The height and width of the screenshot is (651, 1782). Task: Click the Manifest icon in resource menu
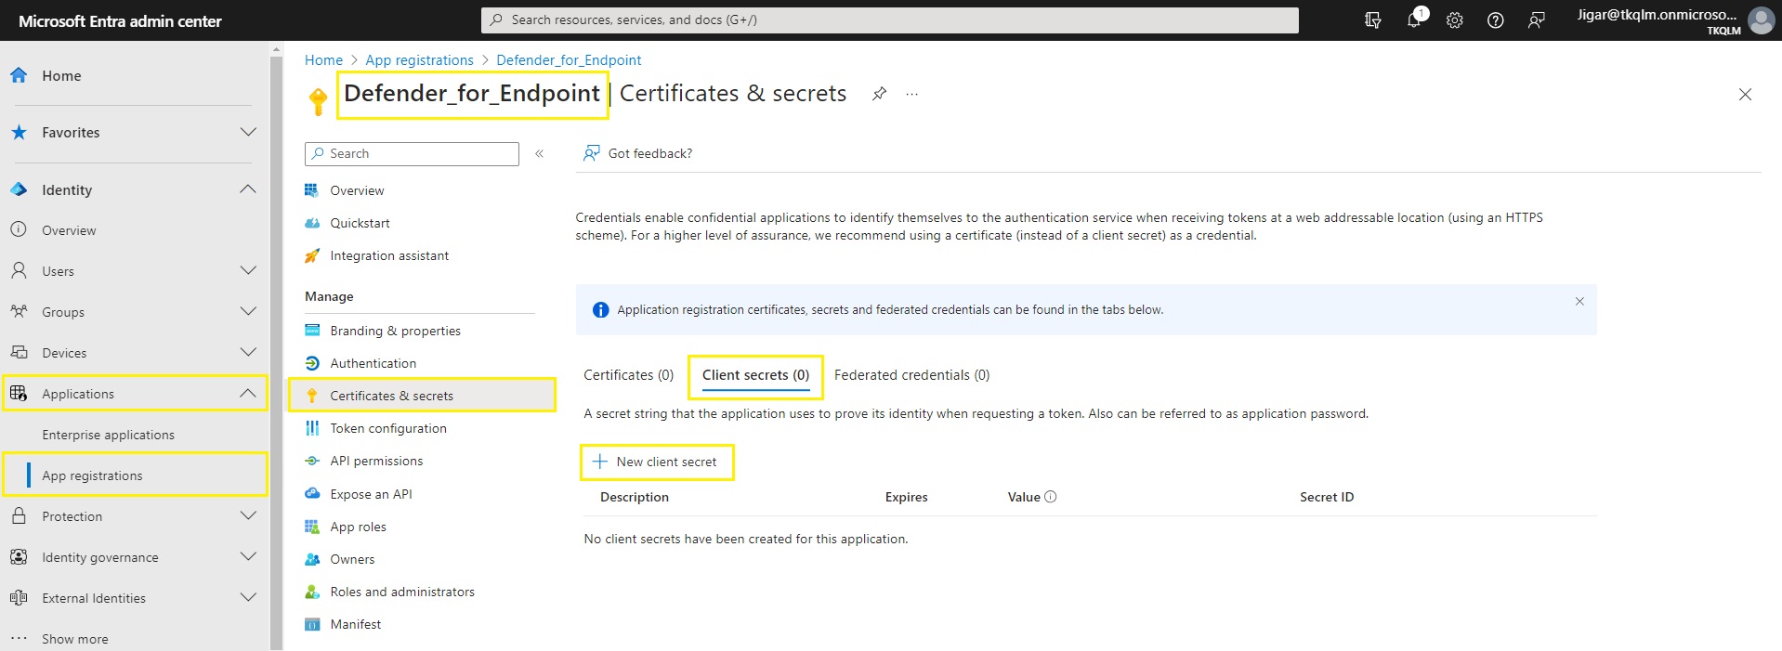(312, 624)
